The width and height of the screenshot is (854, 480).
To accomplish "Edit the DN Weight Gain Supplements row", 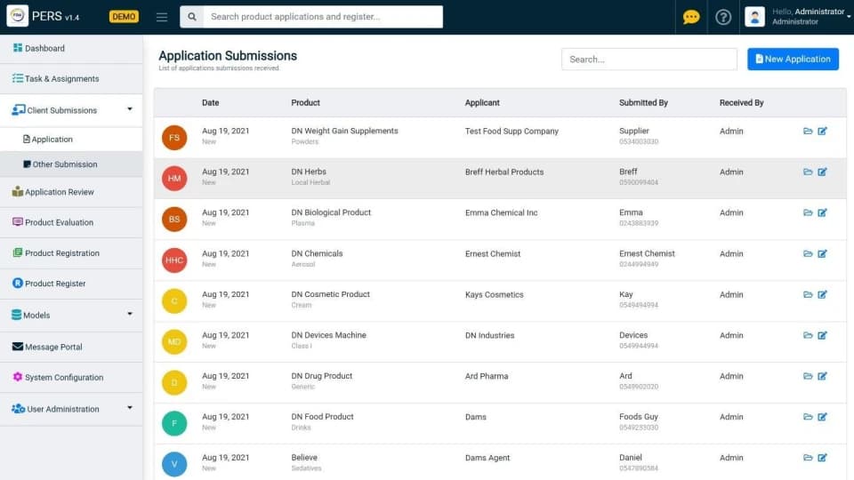I will [x=822, y=132].
